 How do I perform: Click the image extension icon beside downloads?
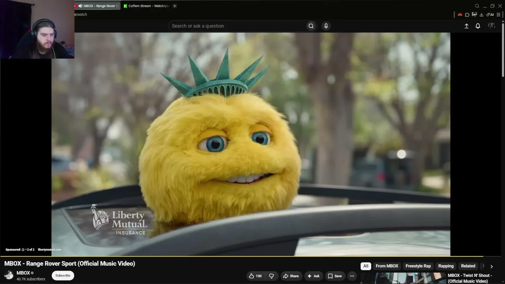coord(474,15)
